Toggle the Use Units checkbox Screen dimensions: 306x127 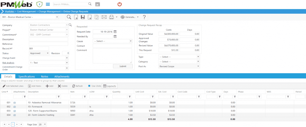tap(89, 86)
